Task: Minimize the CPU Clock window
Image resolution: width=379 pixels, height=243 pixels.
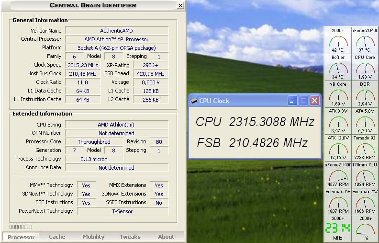Action: [292, 101]
